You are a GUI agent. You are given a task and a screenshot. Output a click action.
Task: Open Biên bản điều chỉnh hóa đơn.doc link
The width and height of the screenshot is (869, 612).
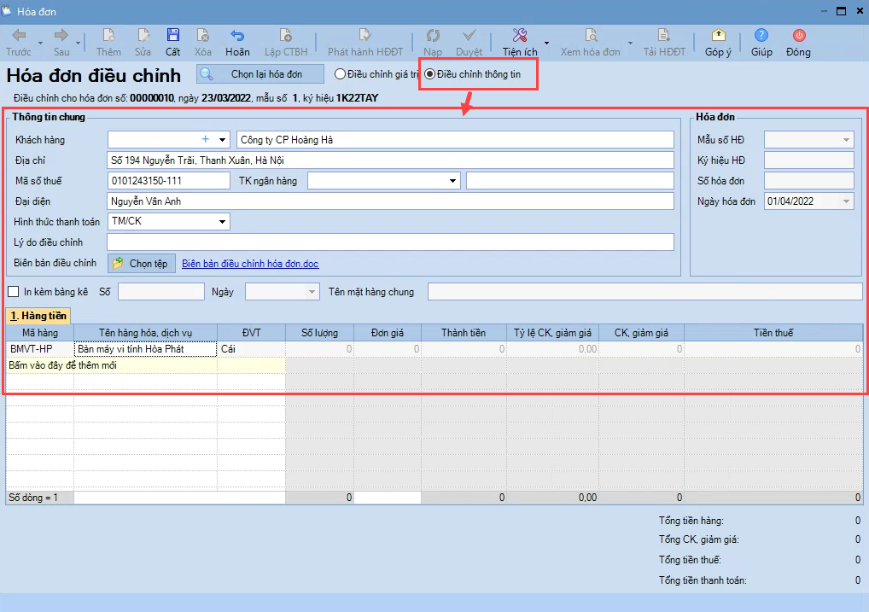click(x=250, y=264)
